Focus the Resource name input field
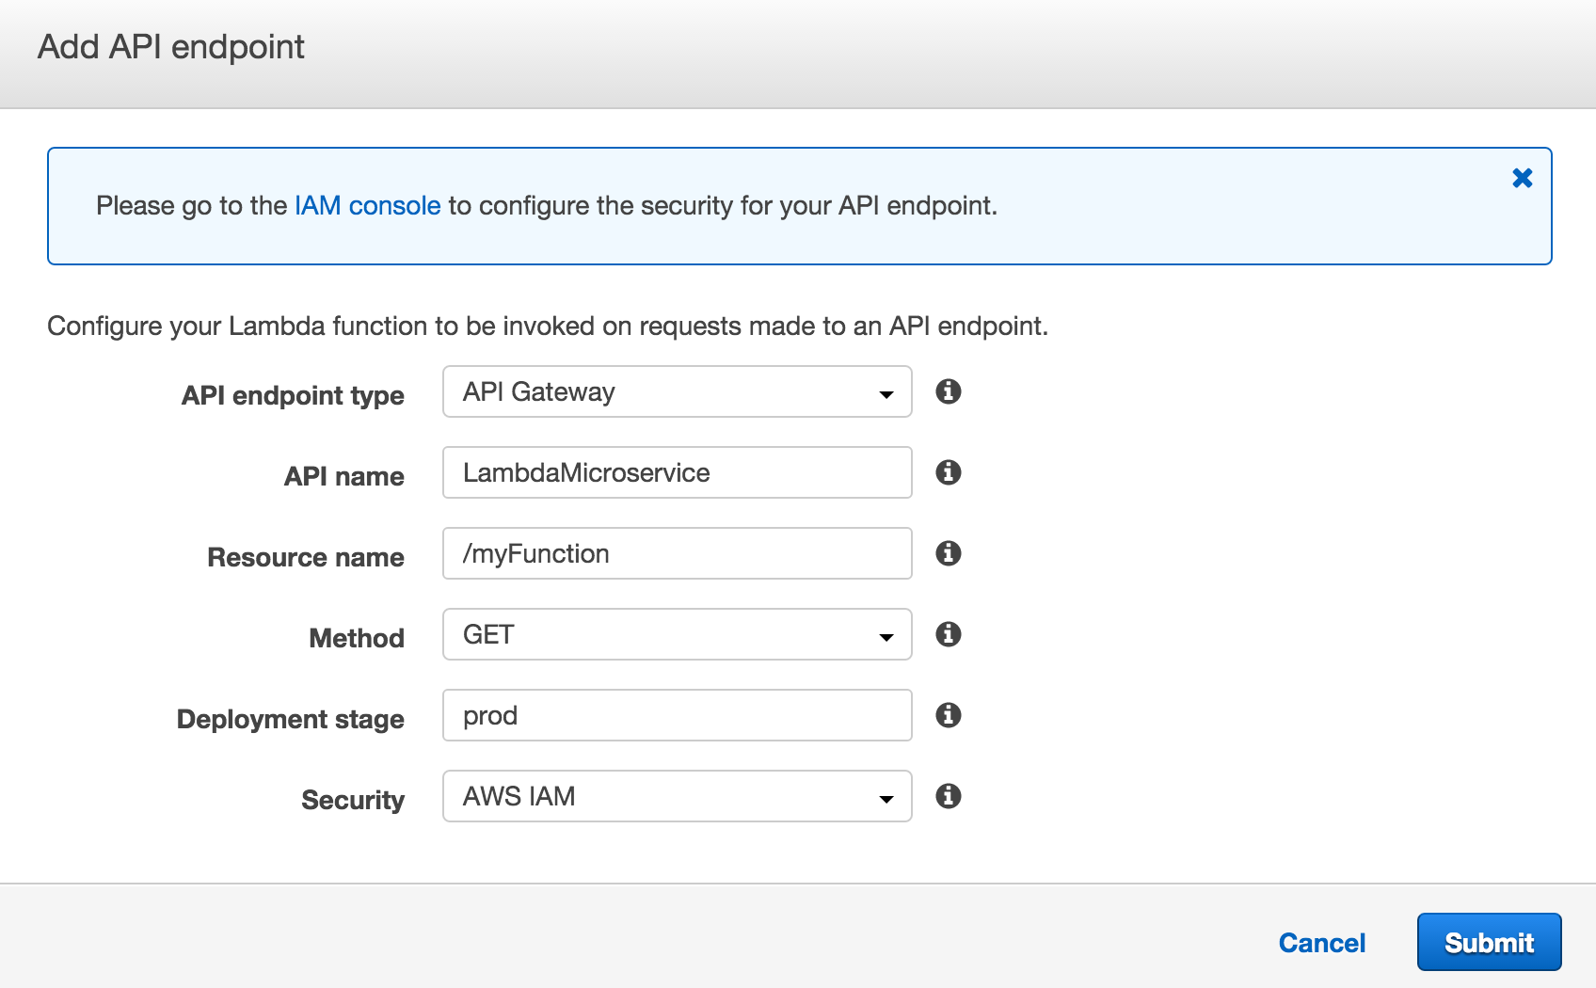The image size is (1596, 988). tap(678, 553)
